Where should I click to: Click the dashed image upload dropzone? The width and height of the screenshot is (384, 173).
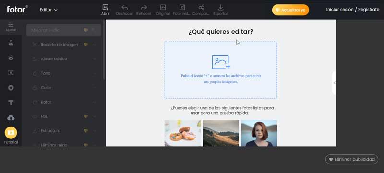pyautogui.click(x=221, y=70)
